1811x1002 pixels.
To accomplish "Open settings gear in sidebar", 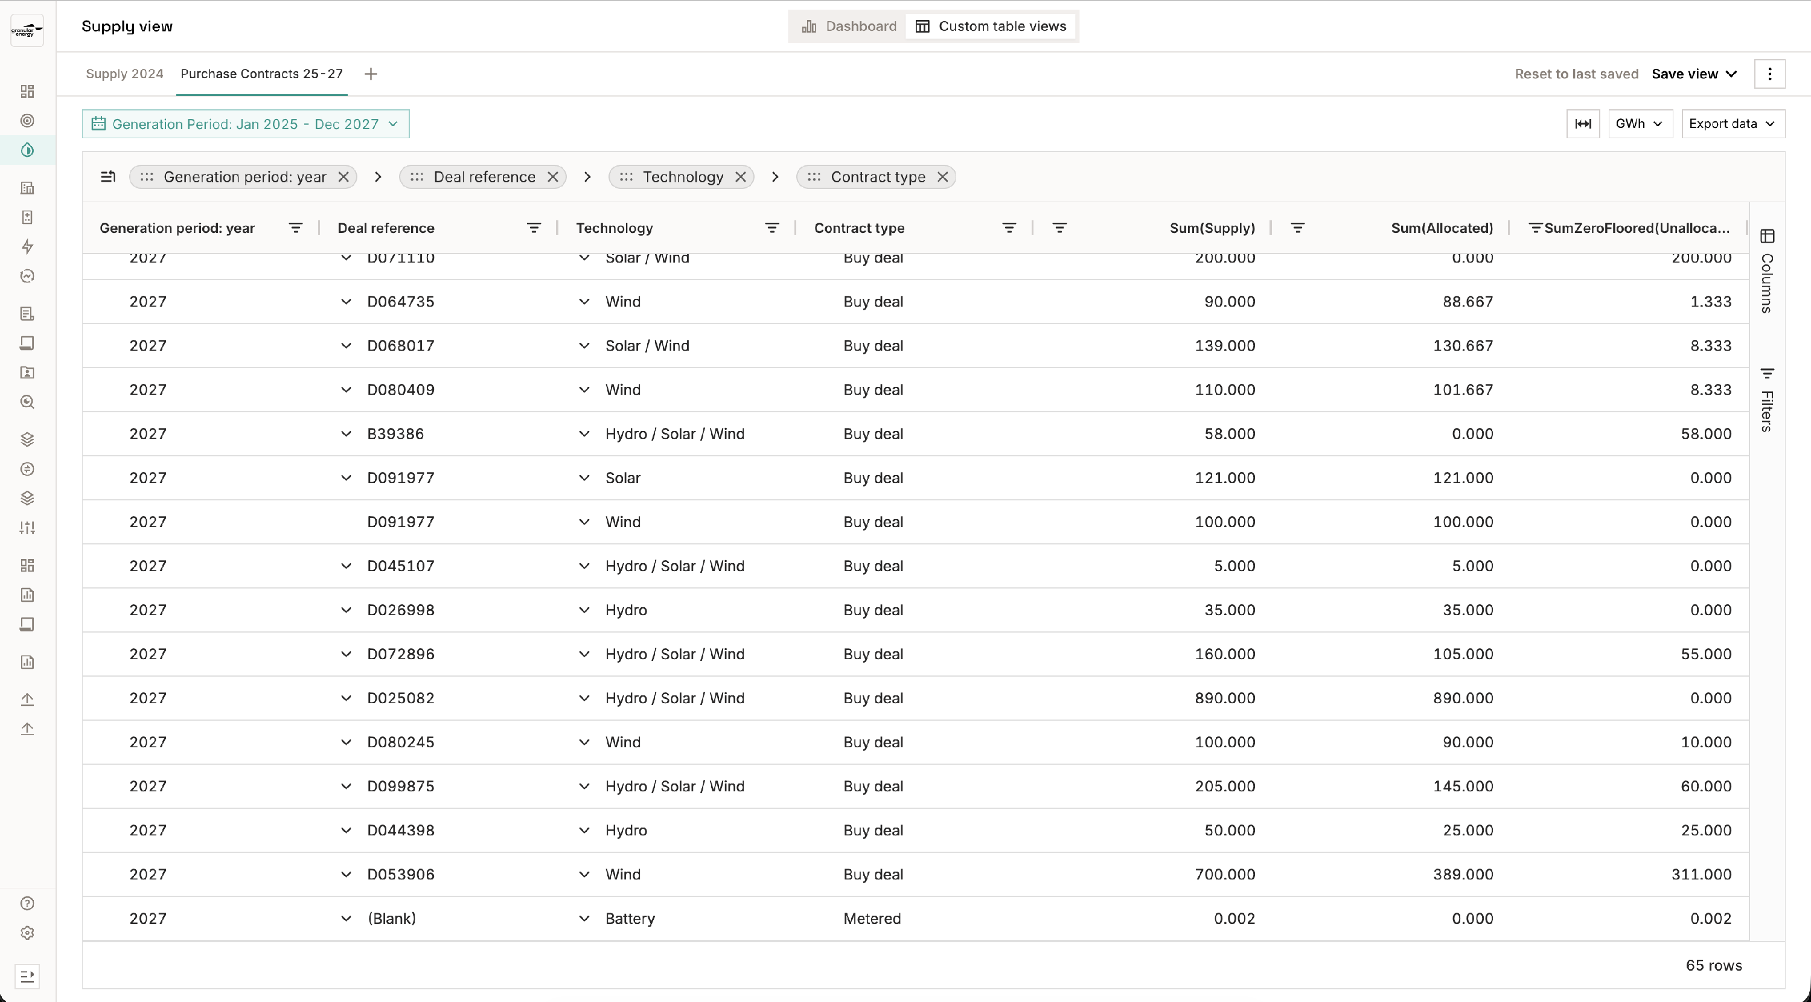I will click(27, 933).
